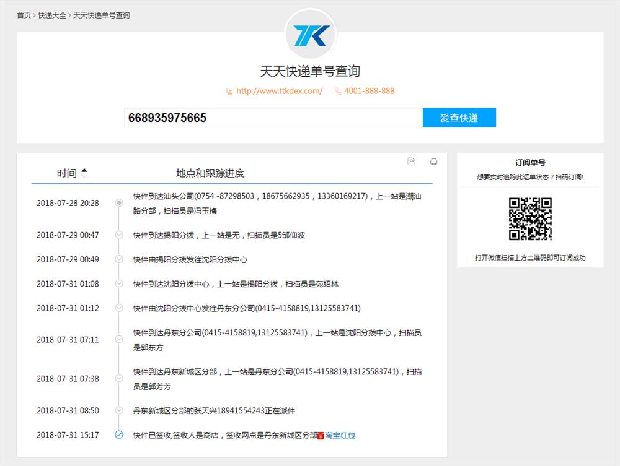Viewport: 620px width, 466px height.
Task: Focus the tracking number input field
Action: (273, 118)
